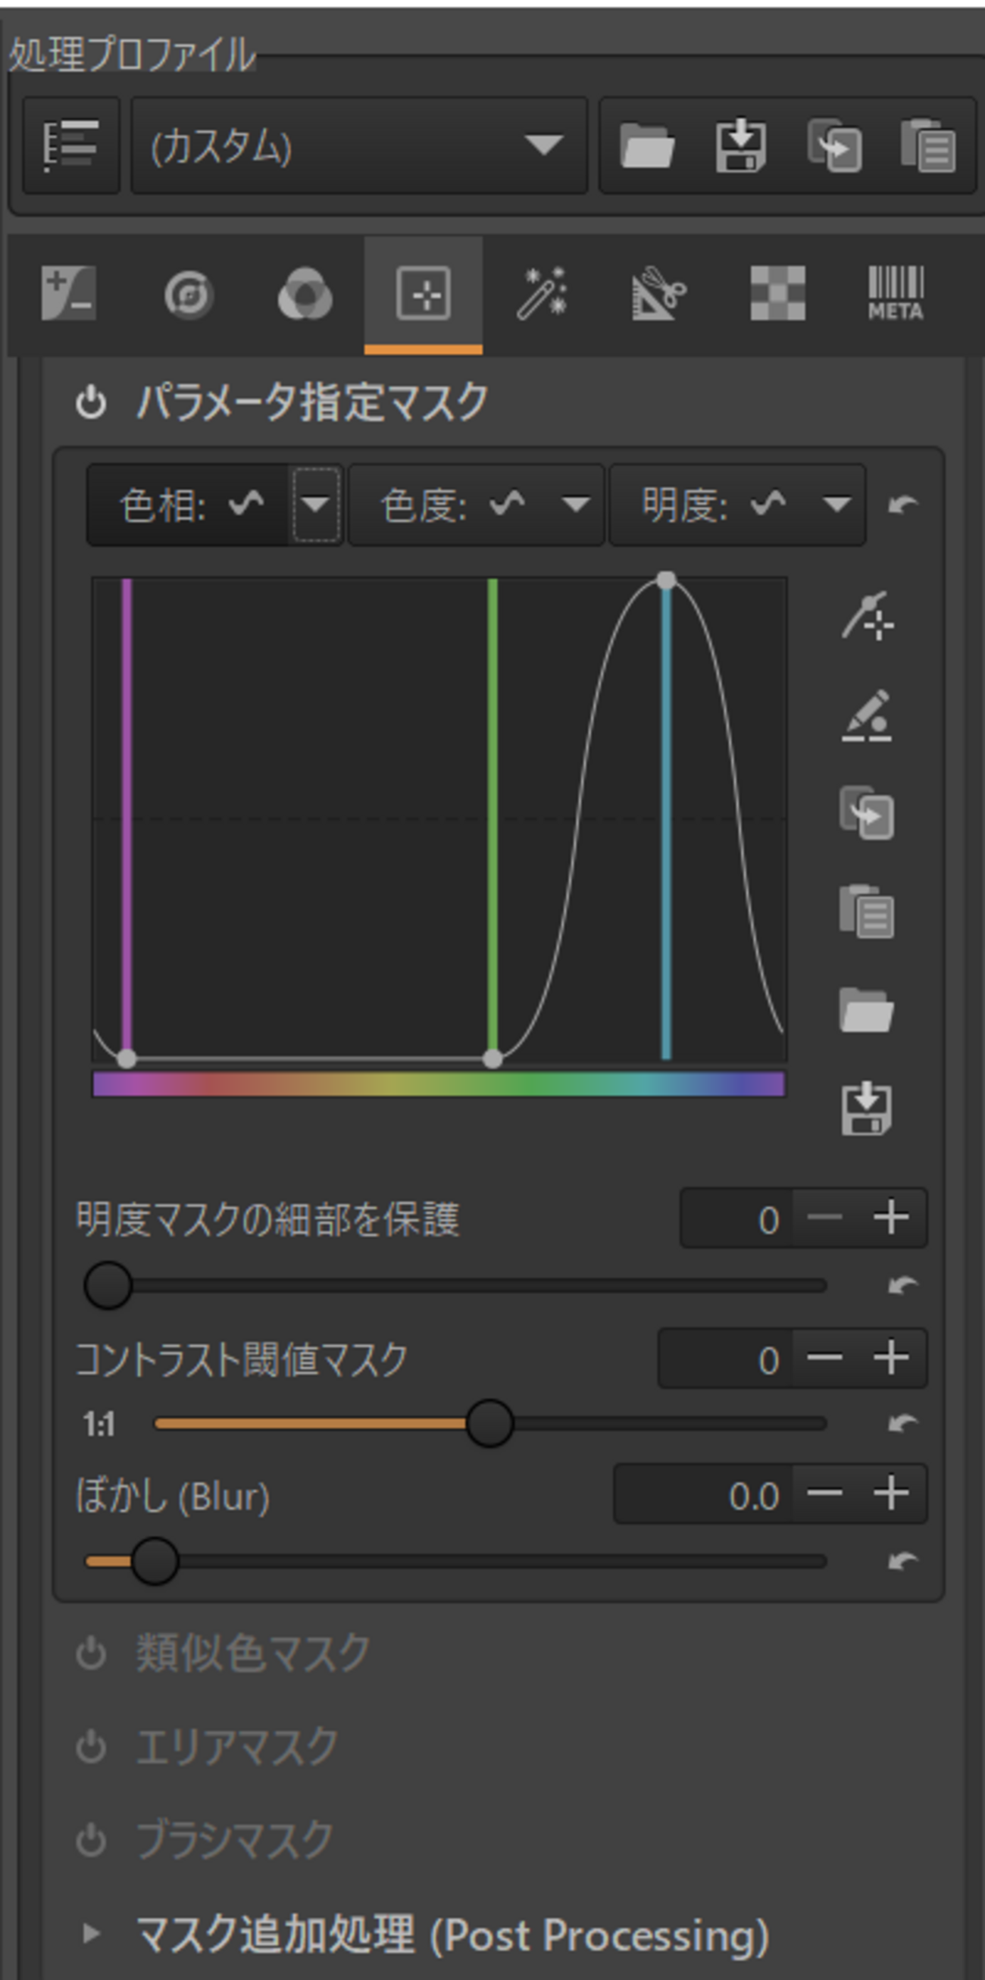
Task: Paste the curve from clipboard
Action: coord(867,912)
